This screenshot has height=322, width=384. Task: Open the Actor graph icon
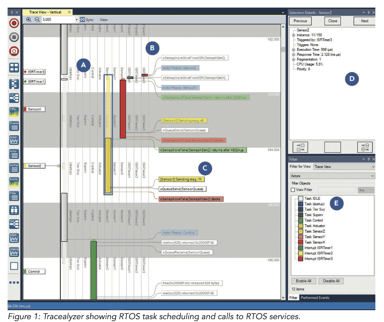(x=14, y=140)
